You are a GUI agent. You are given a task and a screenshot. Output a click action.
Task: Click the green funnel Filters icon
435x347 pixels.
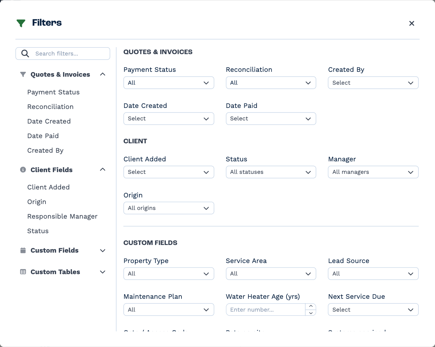[21, 23]
